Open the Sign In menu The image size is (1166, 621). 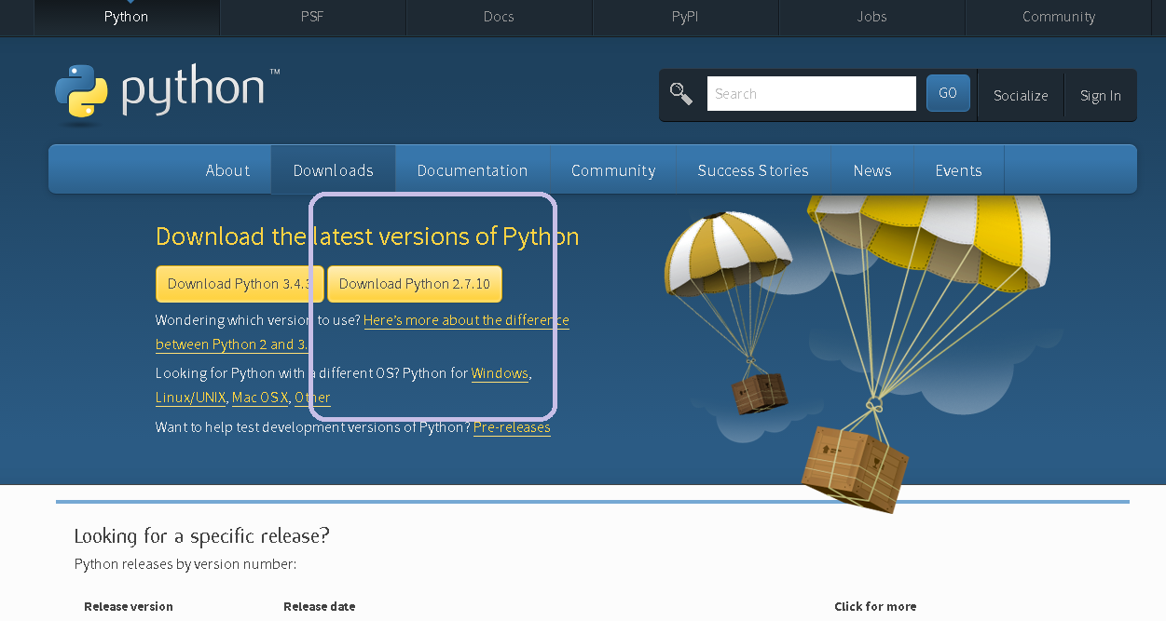point(1100,95)
